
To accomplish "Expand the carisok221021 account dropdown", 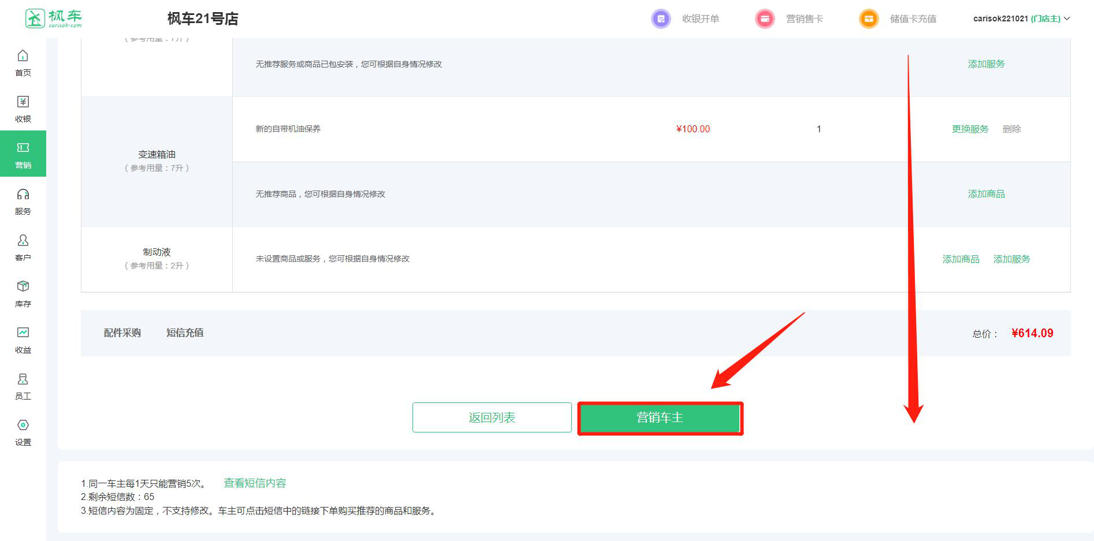I will pos(1021,18).
